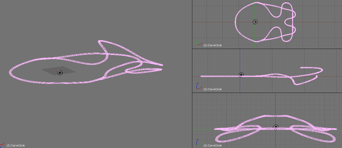The width and height of the screenshot is (342, 148).
Task: Click the XZ axis indicator in the middle-right view
Action: click(199, 86)
